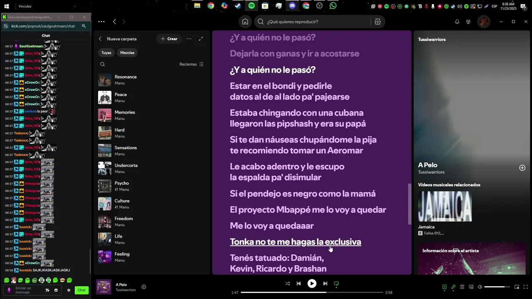Open the 'Hard' playlist
532x299 pixels.
(152, 133)
